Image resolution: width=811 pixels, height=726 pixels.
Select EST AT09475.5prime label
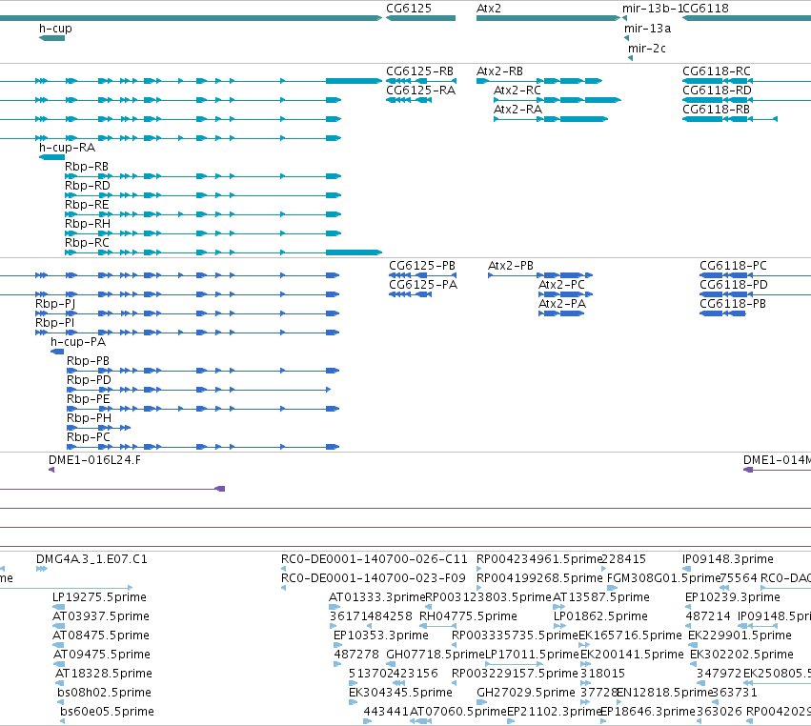click(x=102, y=655)
